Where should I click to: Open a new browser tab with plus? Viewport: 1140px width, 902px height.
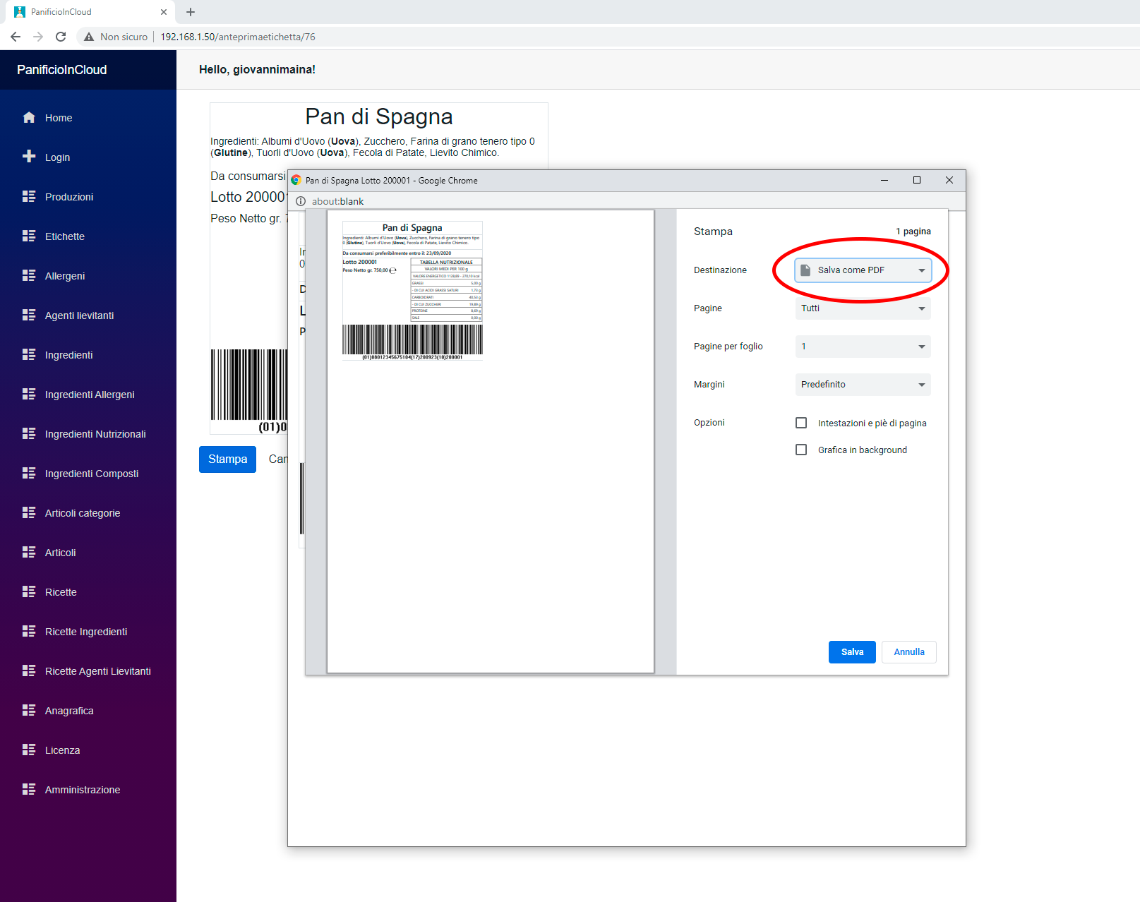(x=191, y=12)
